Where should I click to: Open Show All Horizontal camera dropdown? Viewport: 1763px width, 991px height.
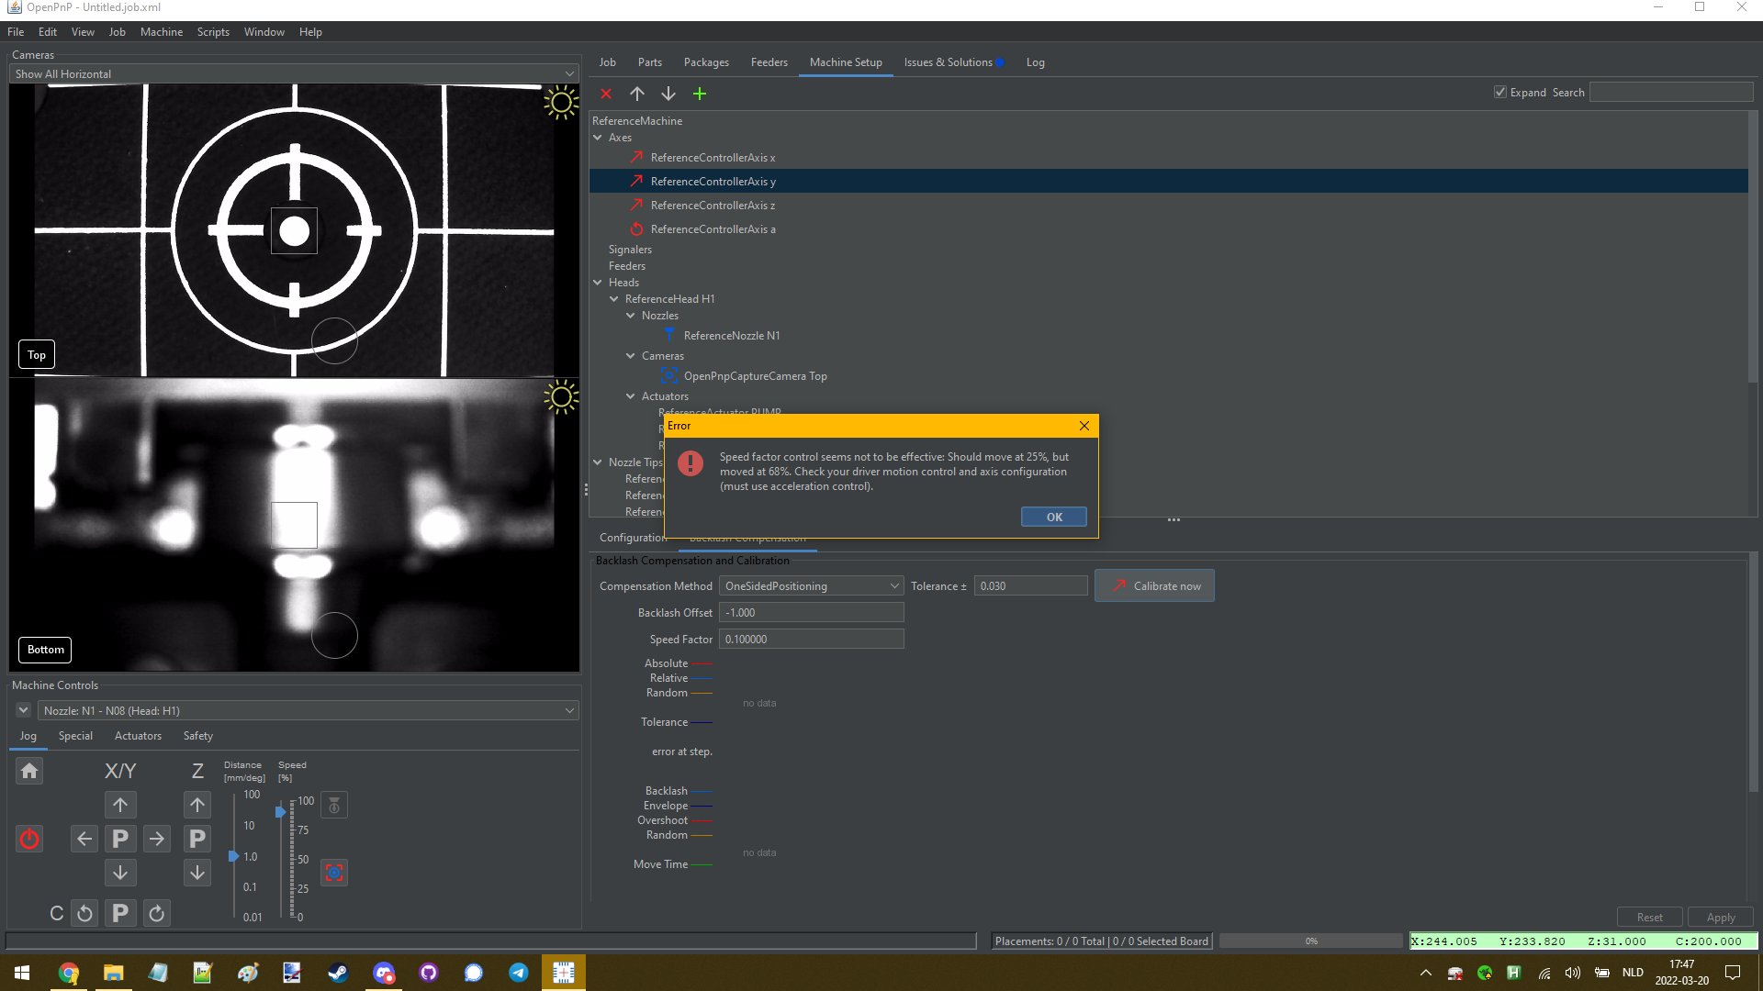coord(294,73)
